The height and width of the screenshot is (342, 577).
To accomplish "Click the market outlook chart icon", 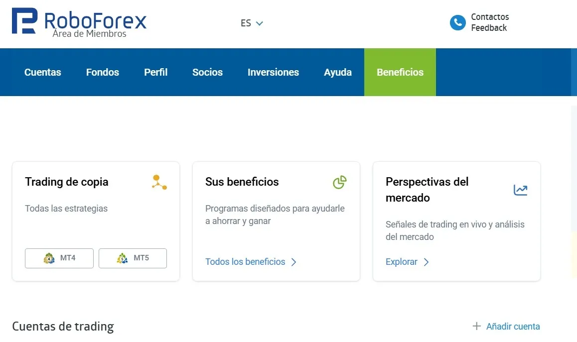I will tap(520, 190).
